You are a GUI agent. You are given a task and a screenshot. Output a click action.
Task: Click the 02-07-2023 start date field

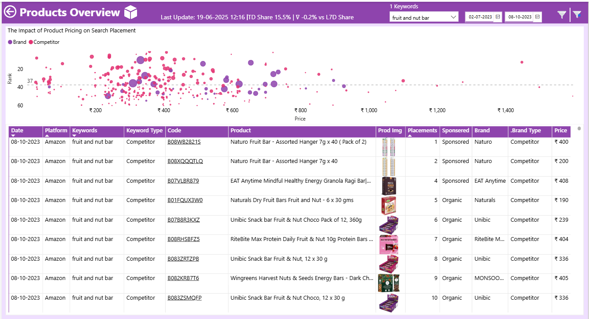click(480, 17)
